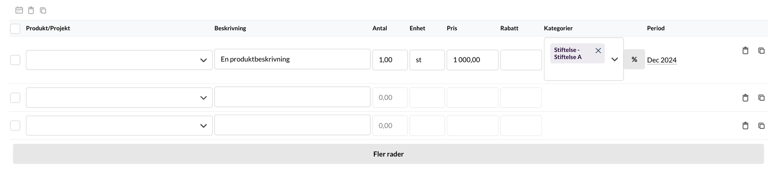This screenshot has height=180, width=782.
Task: Delete the first row with its trash icon
Action: (x=745, y=50)
